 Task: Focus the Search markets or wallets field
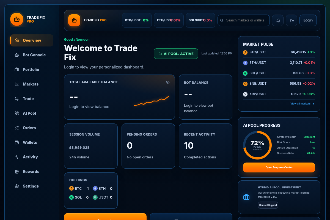click(244, 20)
